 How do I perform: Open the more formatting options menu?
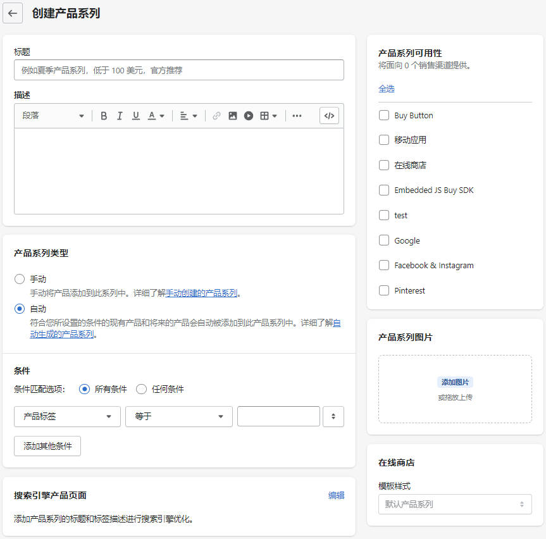click(297, 116)
